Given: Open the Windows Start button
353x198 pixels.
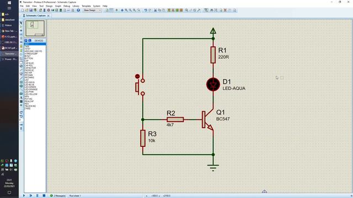Looking at the screenshot, I should pyautogui.click(x=9, y=3).
